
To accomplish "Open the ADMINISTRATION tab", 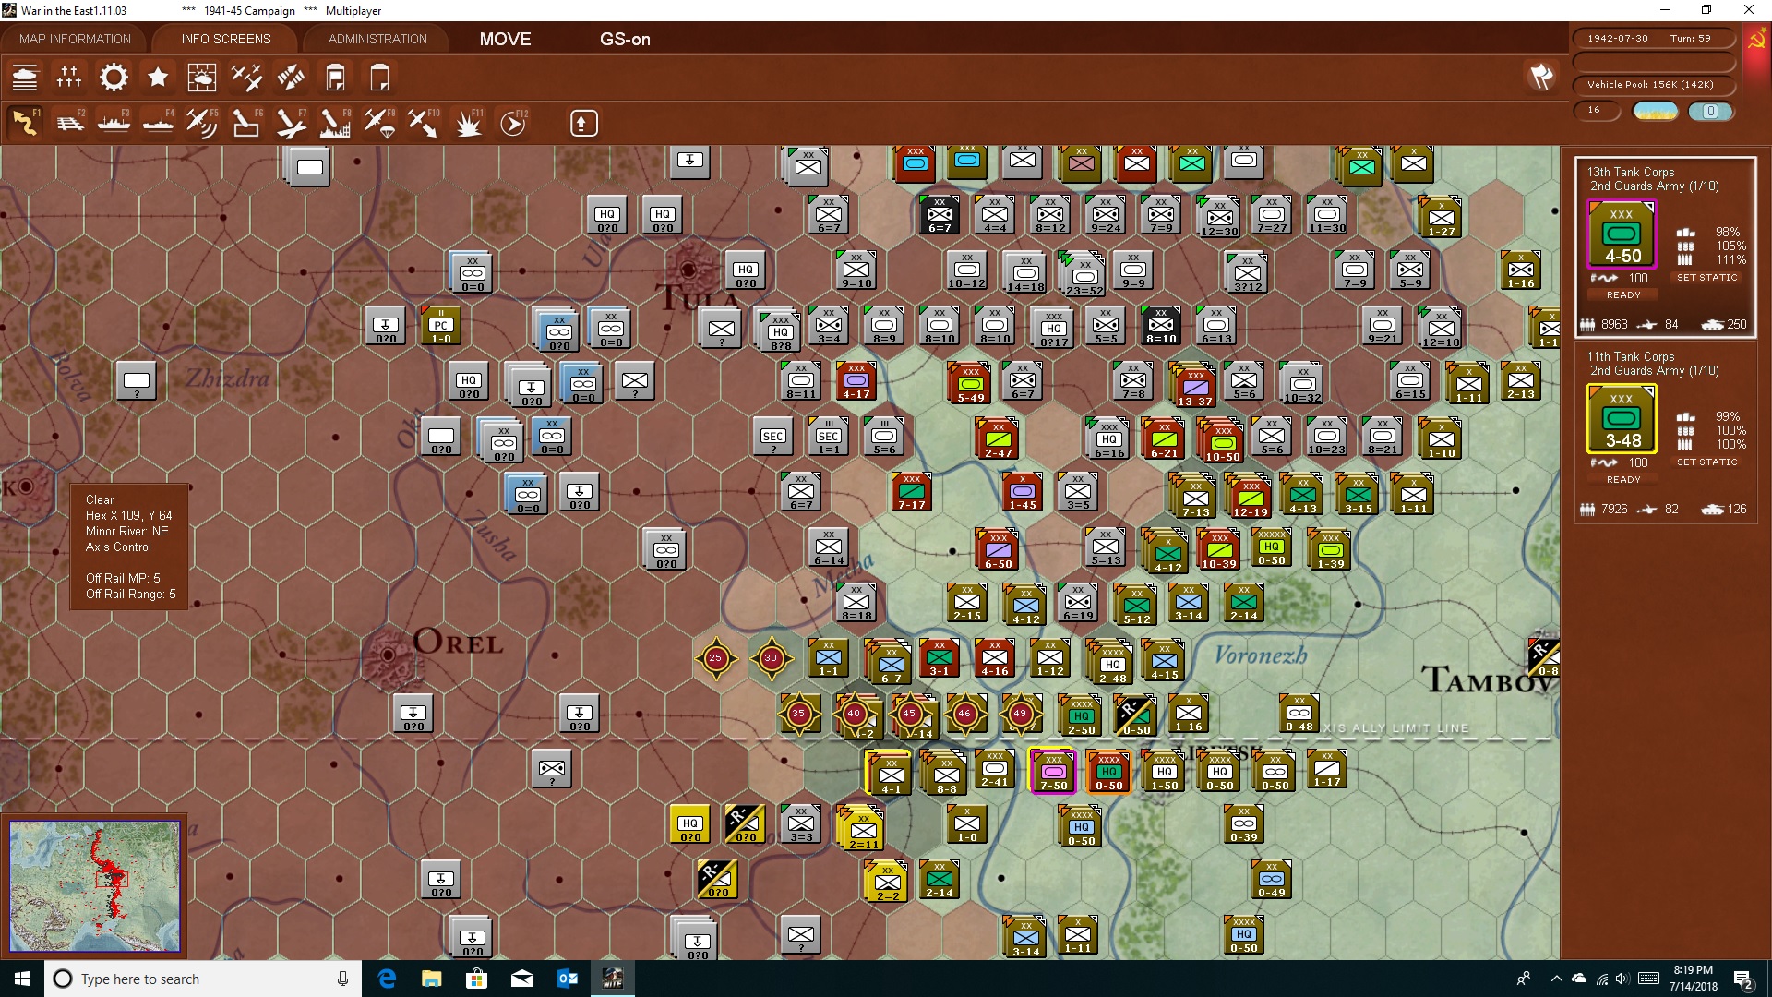I will click(377, 39).
